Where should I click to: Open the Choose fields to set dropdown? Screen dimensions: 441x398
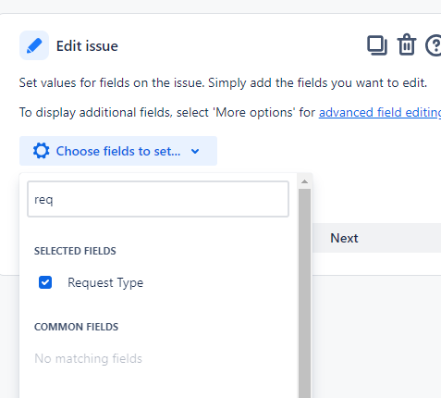118,151
